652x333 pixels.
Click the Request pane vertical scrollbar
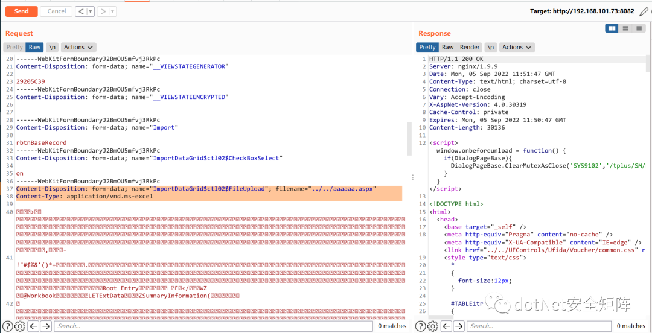[409, 139]
